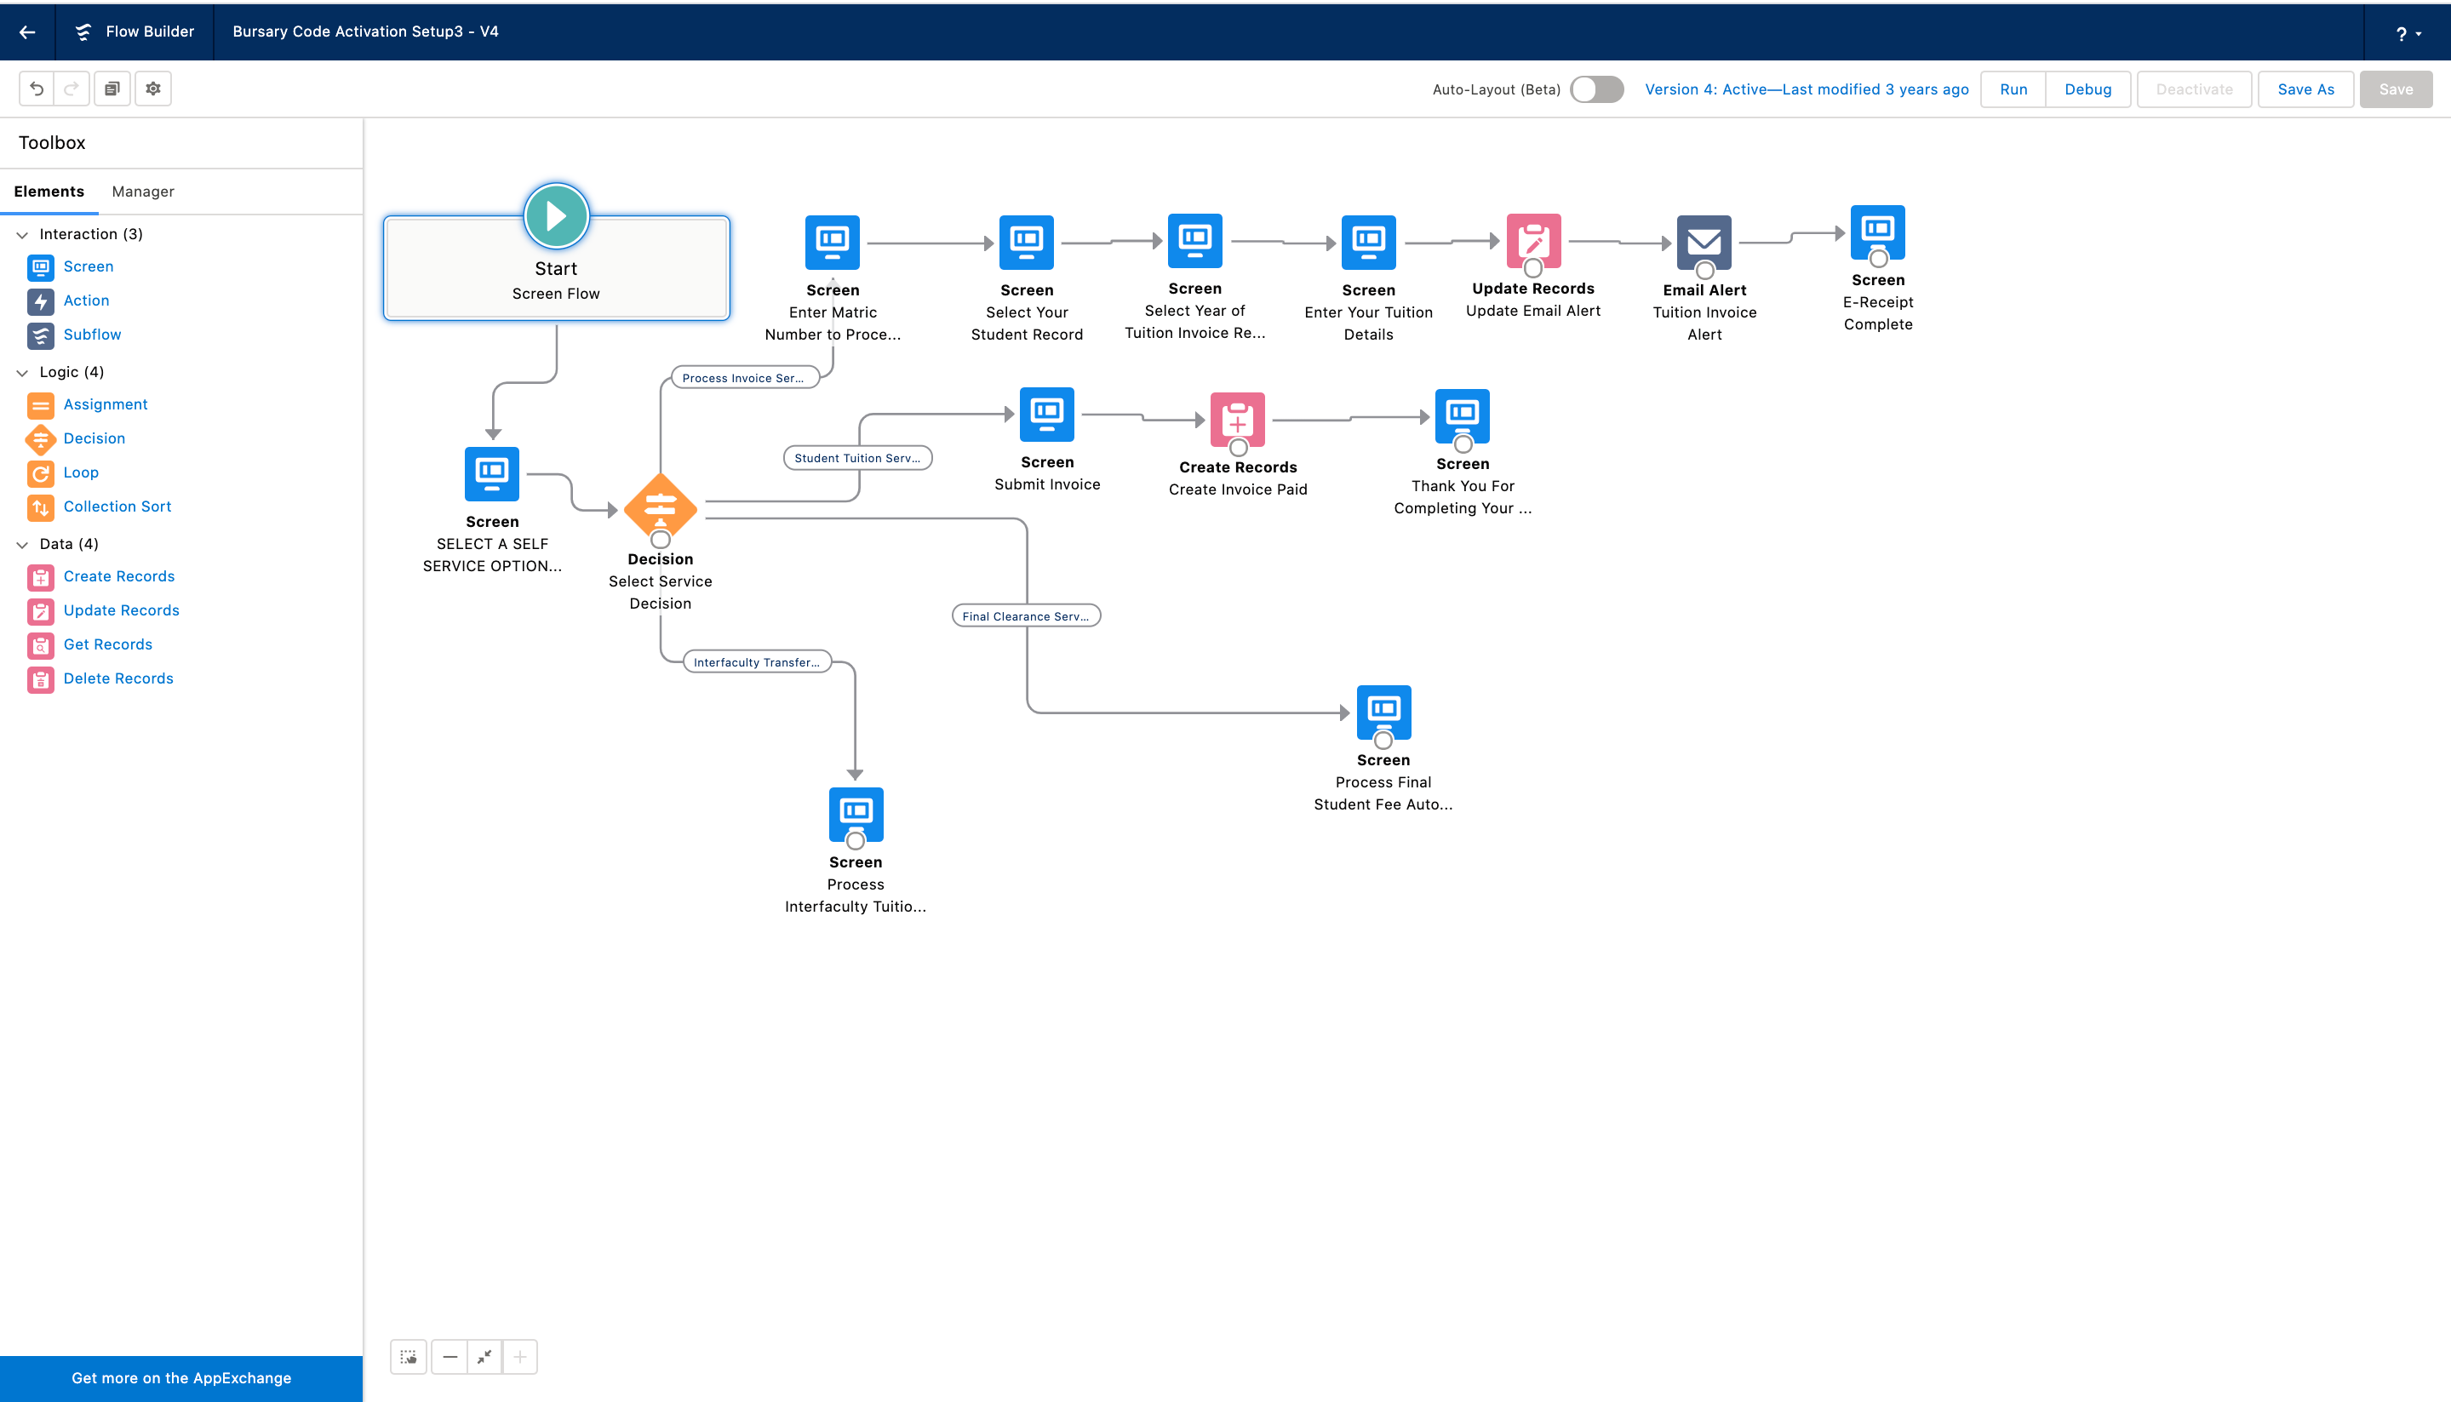Toggle the Auto-Layout (Beta) switch
This screenshot has height=1402, width=2451.
(1596, 89)
